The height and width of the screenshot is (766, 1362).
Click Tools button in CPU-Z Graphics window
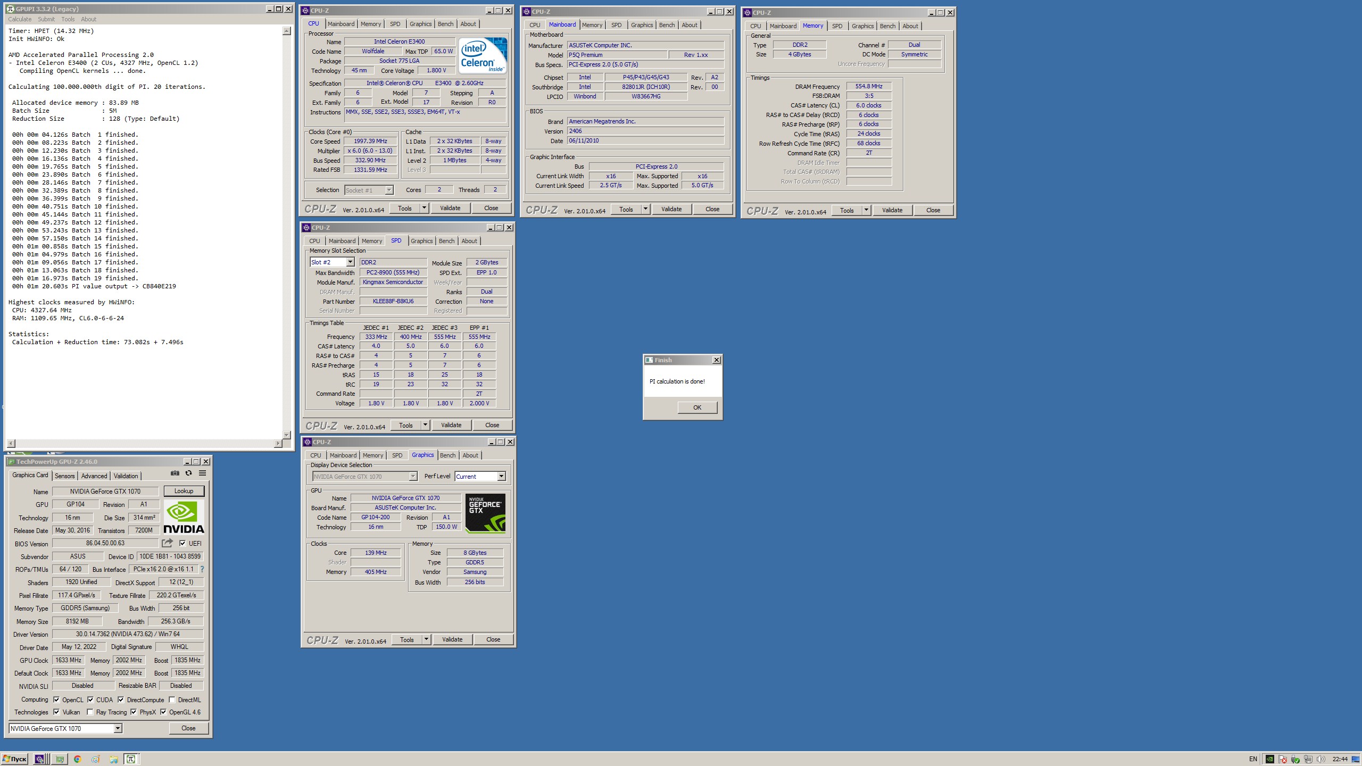[407, 639]
